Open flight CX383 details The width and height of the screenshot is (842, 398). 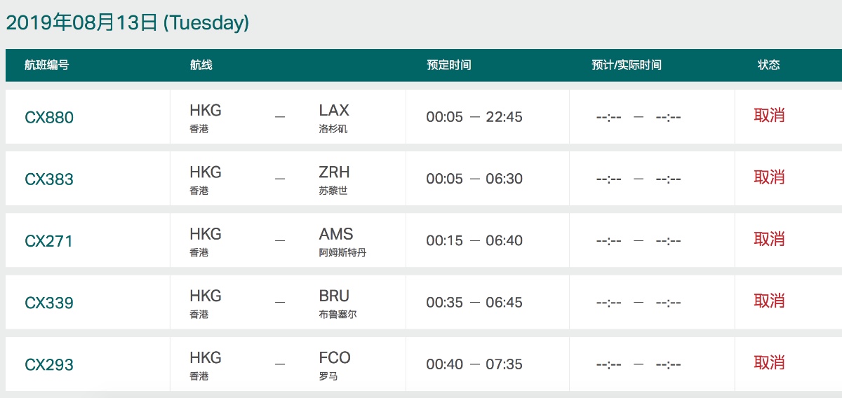(49, 179)
